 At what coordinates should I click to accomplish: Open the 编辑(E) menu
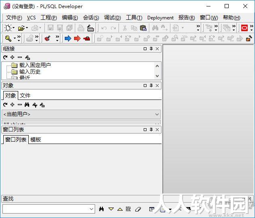pos(70,17)
